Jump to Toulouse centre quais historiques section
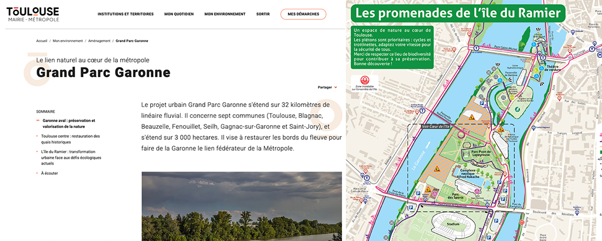 click(x=70, y=139)
